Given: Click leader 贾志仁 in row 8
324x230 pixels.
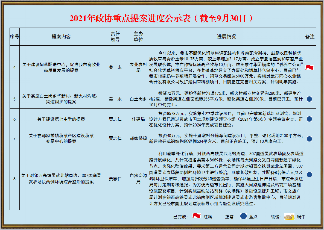Looking at the screenshot, I should coord(115,179).
